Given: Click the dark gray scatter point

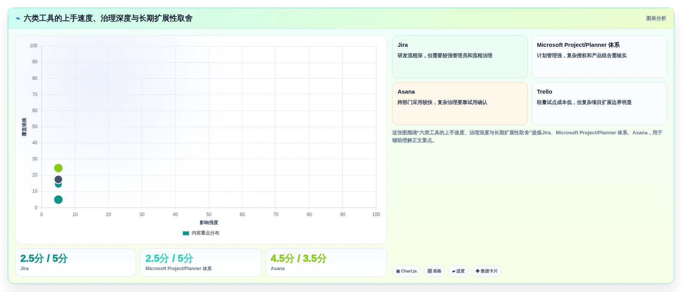Looking at the screenshot, I should coord(58,179).
